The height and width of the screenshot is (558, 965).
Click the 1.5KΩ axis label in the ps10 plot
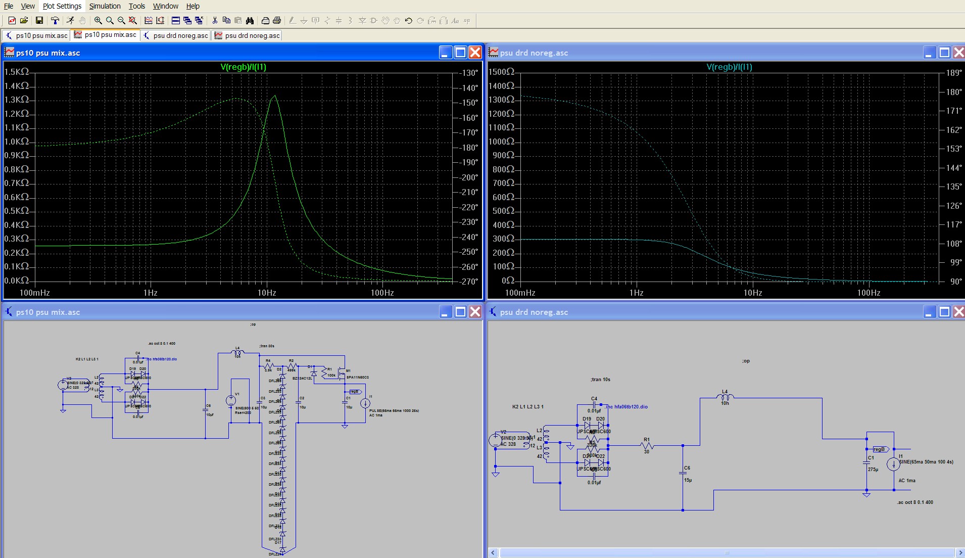click(17, 72)
